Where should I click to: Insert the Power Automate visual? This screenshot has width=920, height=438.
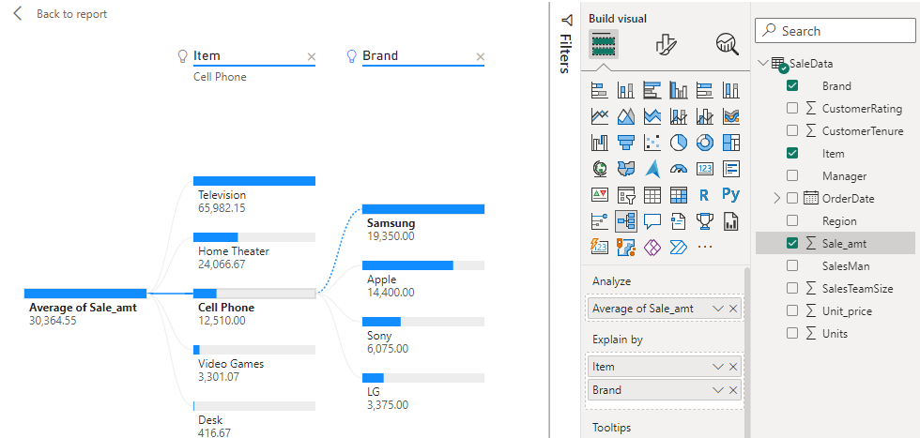pyautogui.click(x=679, y=247)
